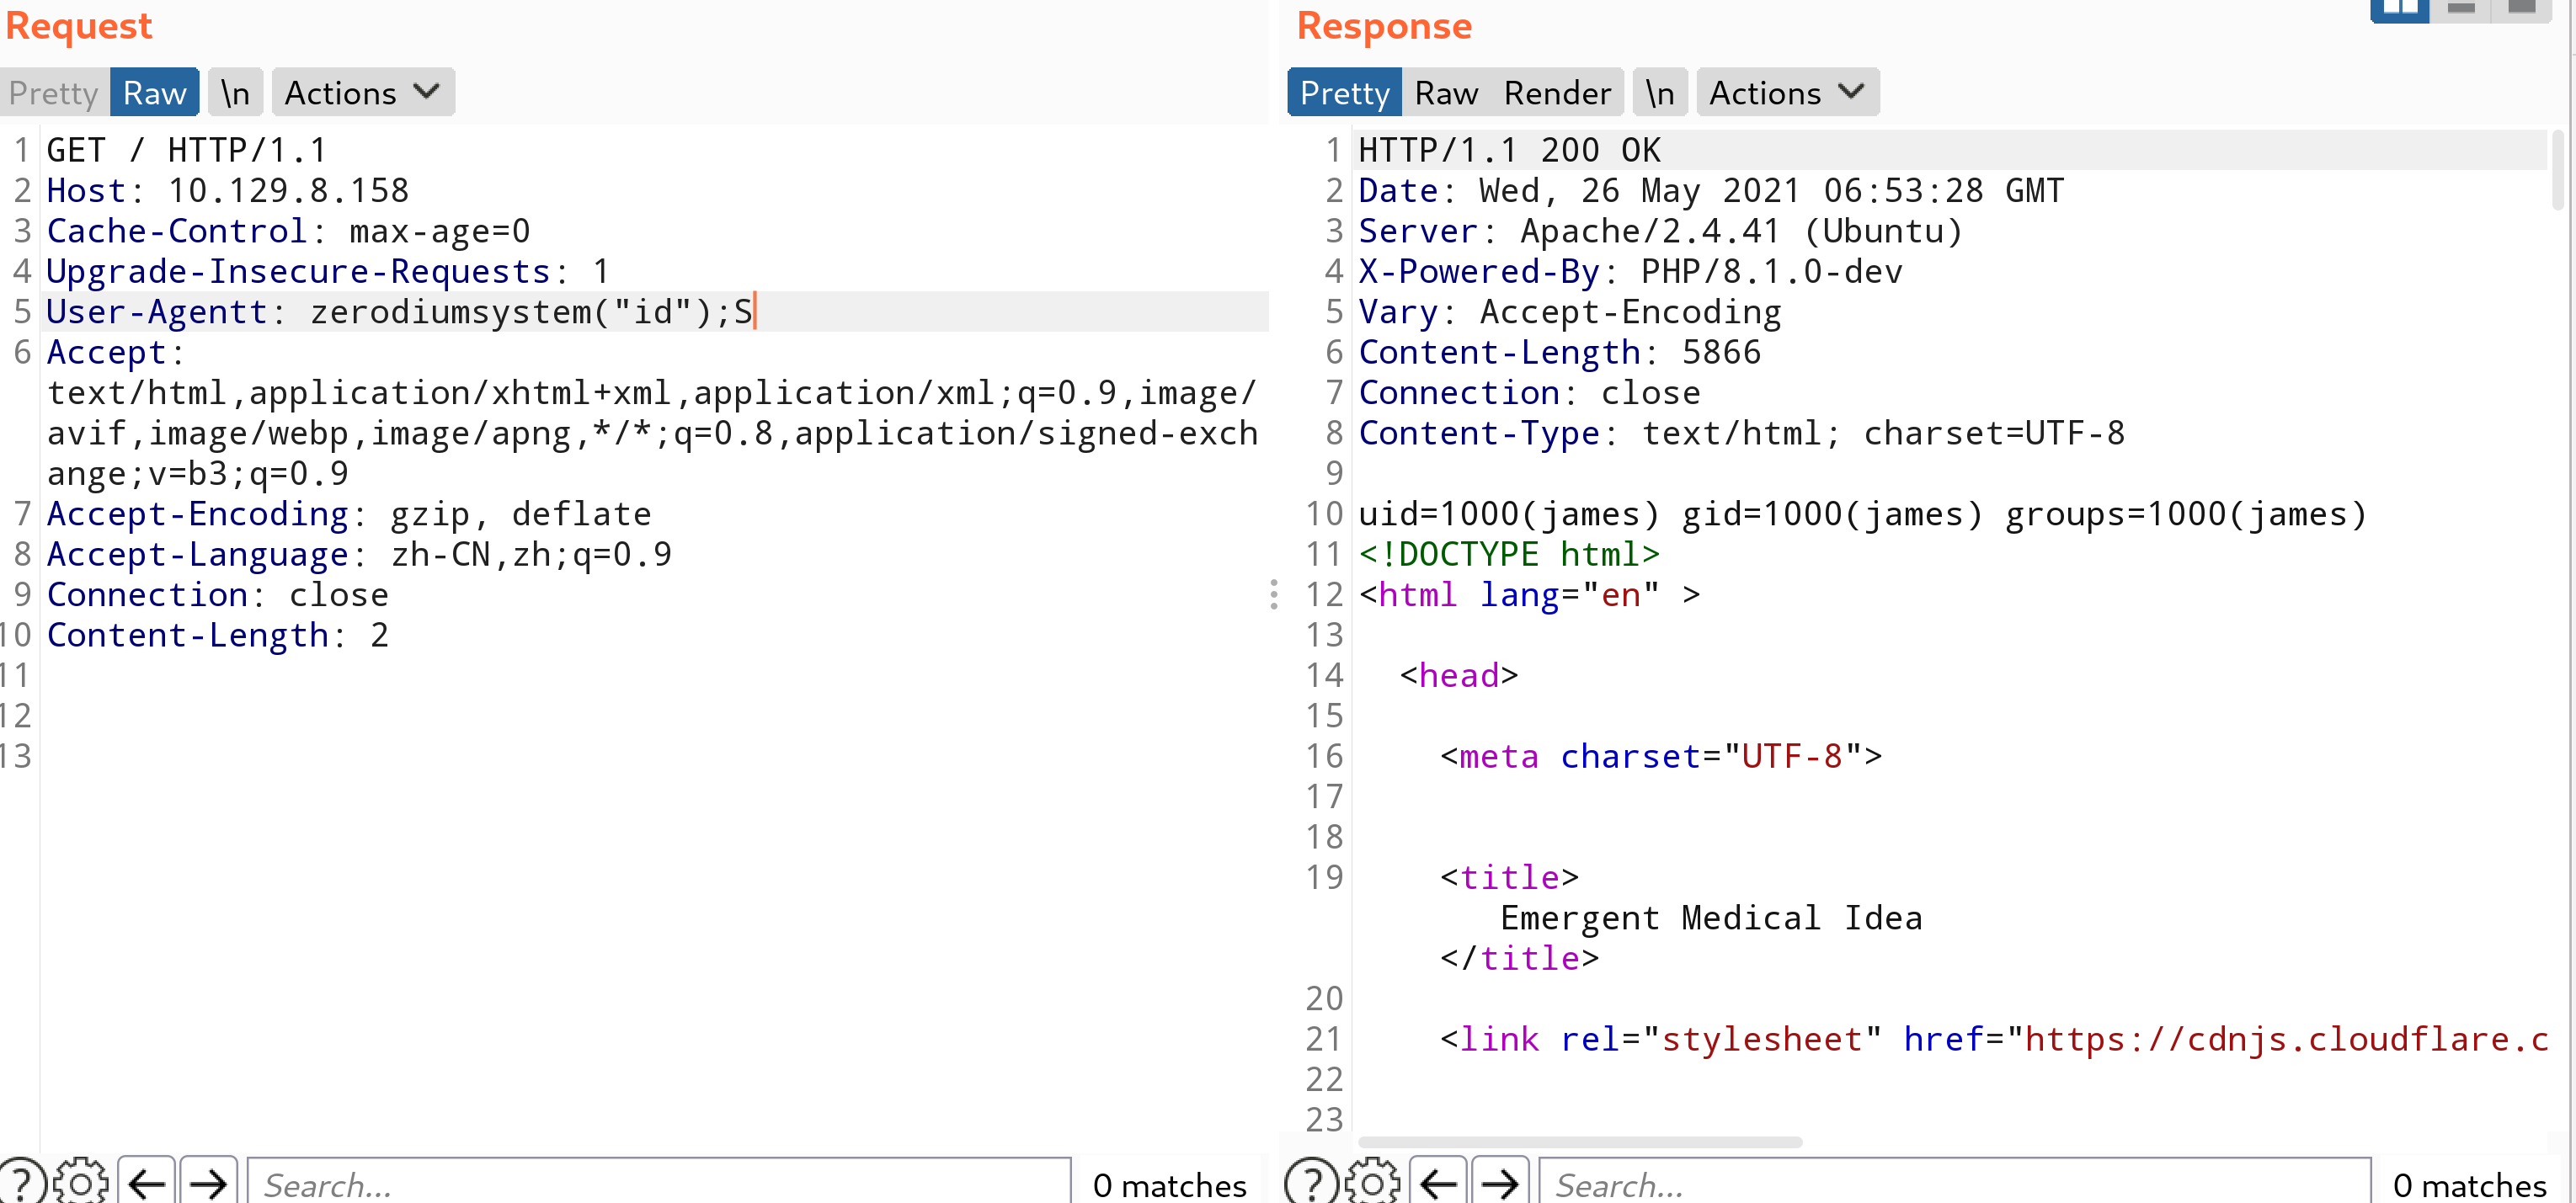Viewport: 2576px width, 1203px height.
Task: Select side-by-side layout view icon
Action: coord(2399,10)
